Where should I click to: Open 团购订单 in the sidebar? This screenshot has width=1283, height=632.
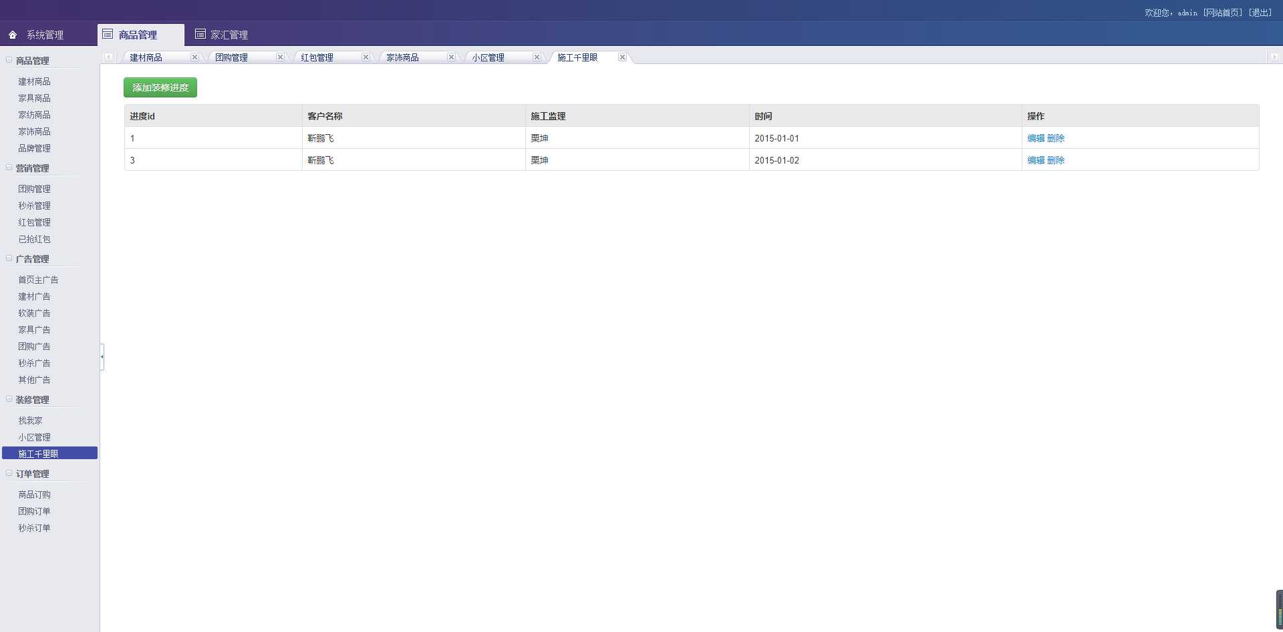coord(34,511)
